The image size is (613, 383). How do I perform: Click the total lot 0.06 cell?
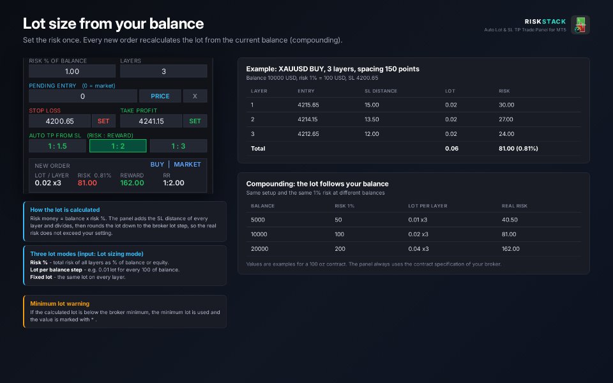pos(451,149)
